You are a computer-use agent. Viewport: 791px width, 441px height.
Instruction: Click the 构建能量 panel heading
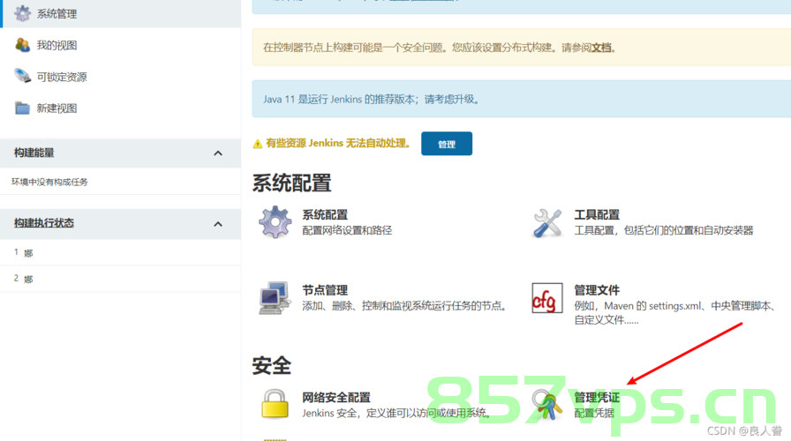tap(34, 153)
